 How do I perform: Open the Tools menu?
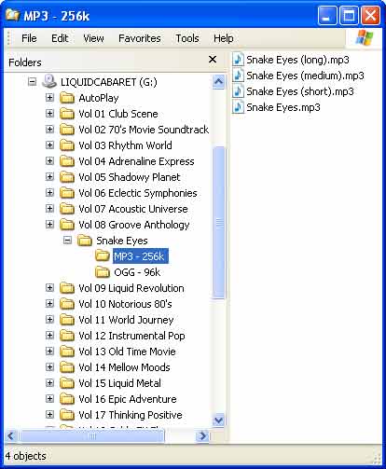tap(187, 38)
